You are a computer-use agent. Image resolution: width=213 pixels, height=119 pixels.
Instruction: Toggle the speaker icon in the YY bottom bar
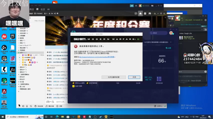[x=23, y=106]
